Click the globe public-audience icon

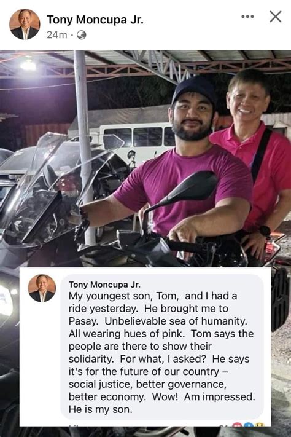[81, 35]
